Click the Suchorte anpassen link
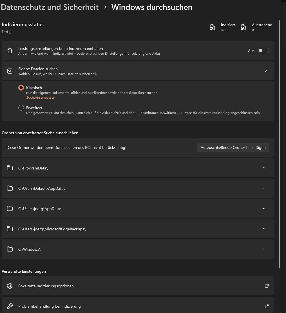The height and width of the screenshot is (313, 286). [x=41, y=98]
